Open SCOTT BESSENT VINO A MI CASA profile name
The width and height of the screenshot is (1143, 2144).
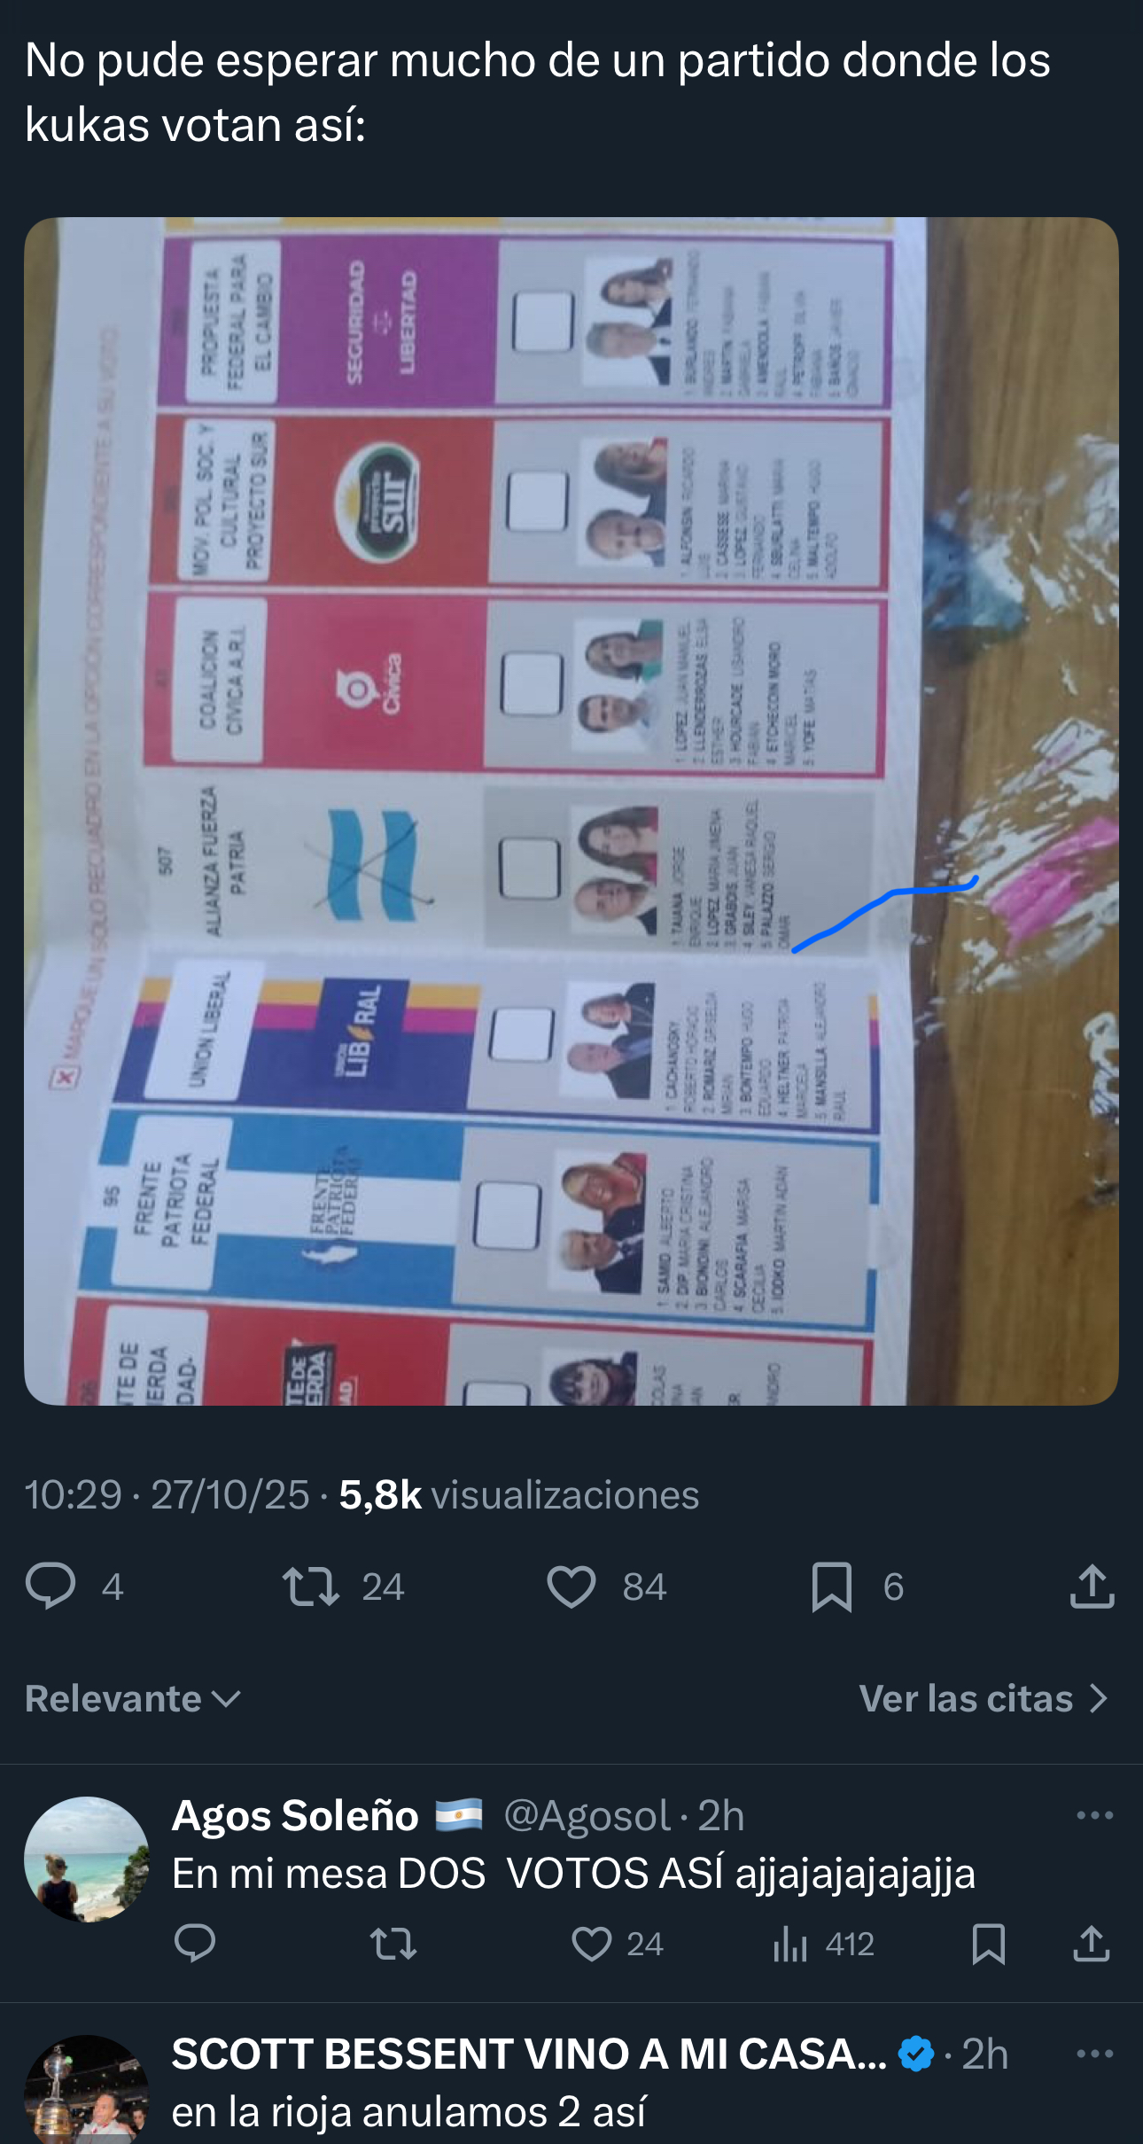pos(529,2054)
